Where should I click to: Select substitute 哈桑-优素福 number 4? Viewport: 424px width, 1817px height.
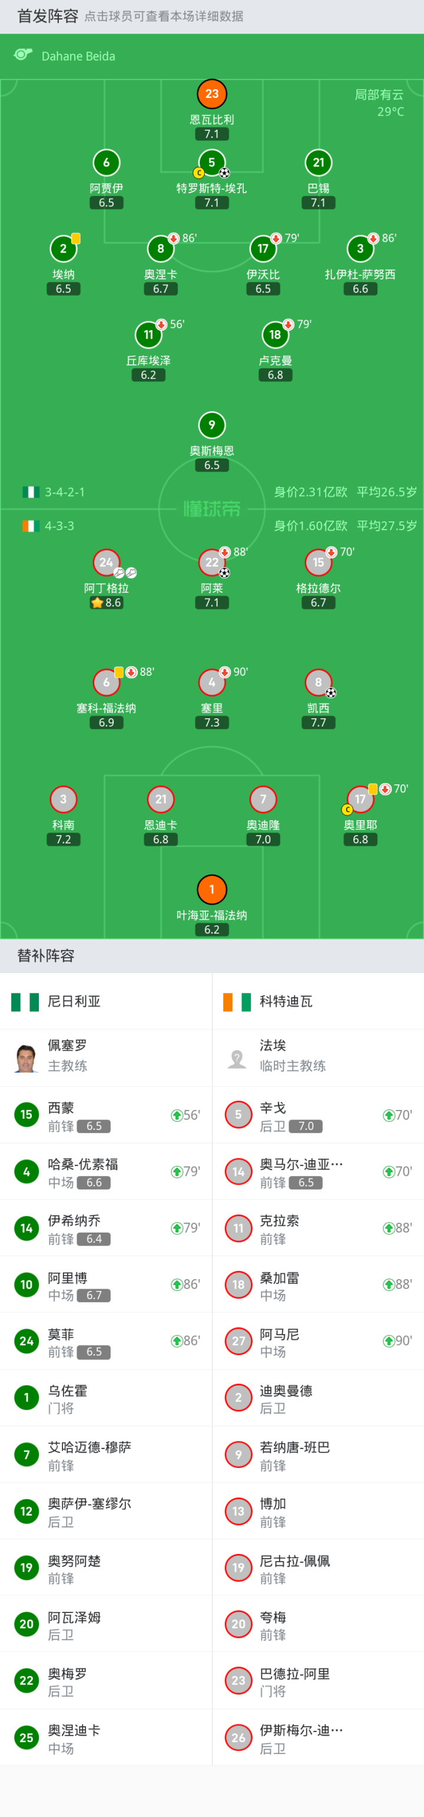[105, 1172]
